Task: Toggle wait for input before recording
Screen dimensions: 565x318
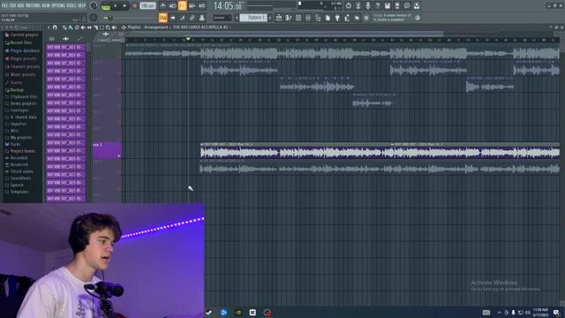Action: (173, 6)
